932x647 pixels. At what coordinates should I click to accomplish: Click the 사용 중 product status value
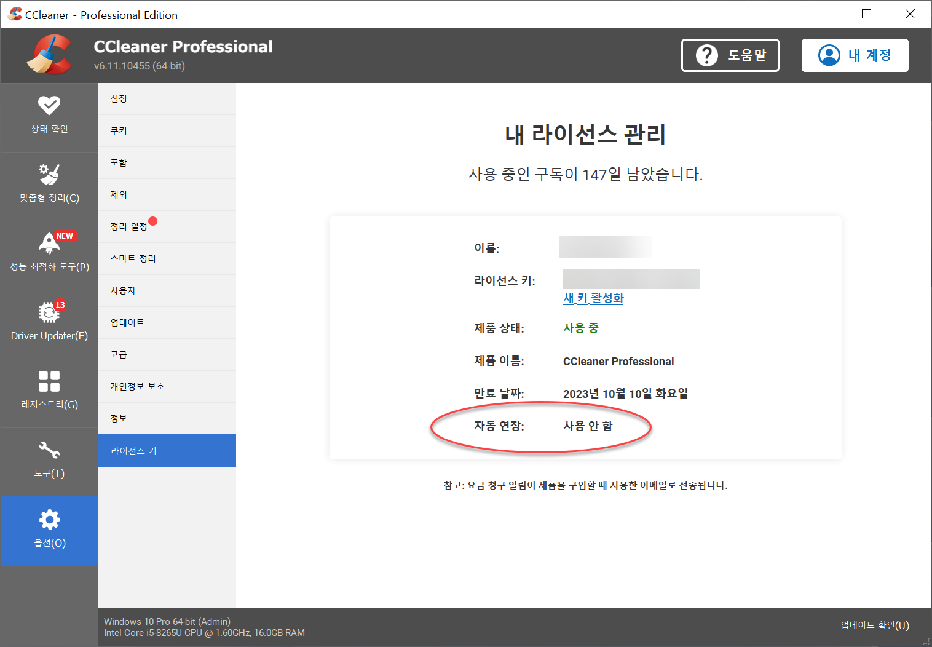coord(581,328)
